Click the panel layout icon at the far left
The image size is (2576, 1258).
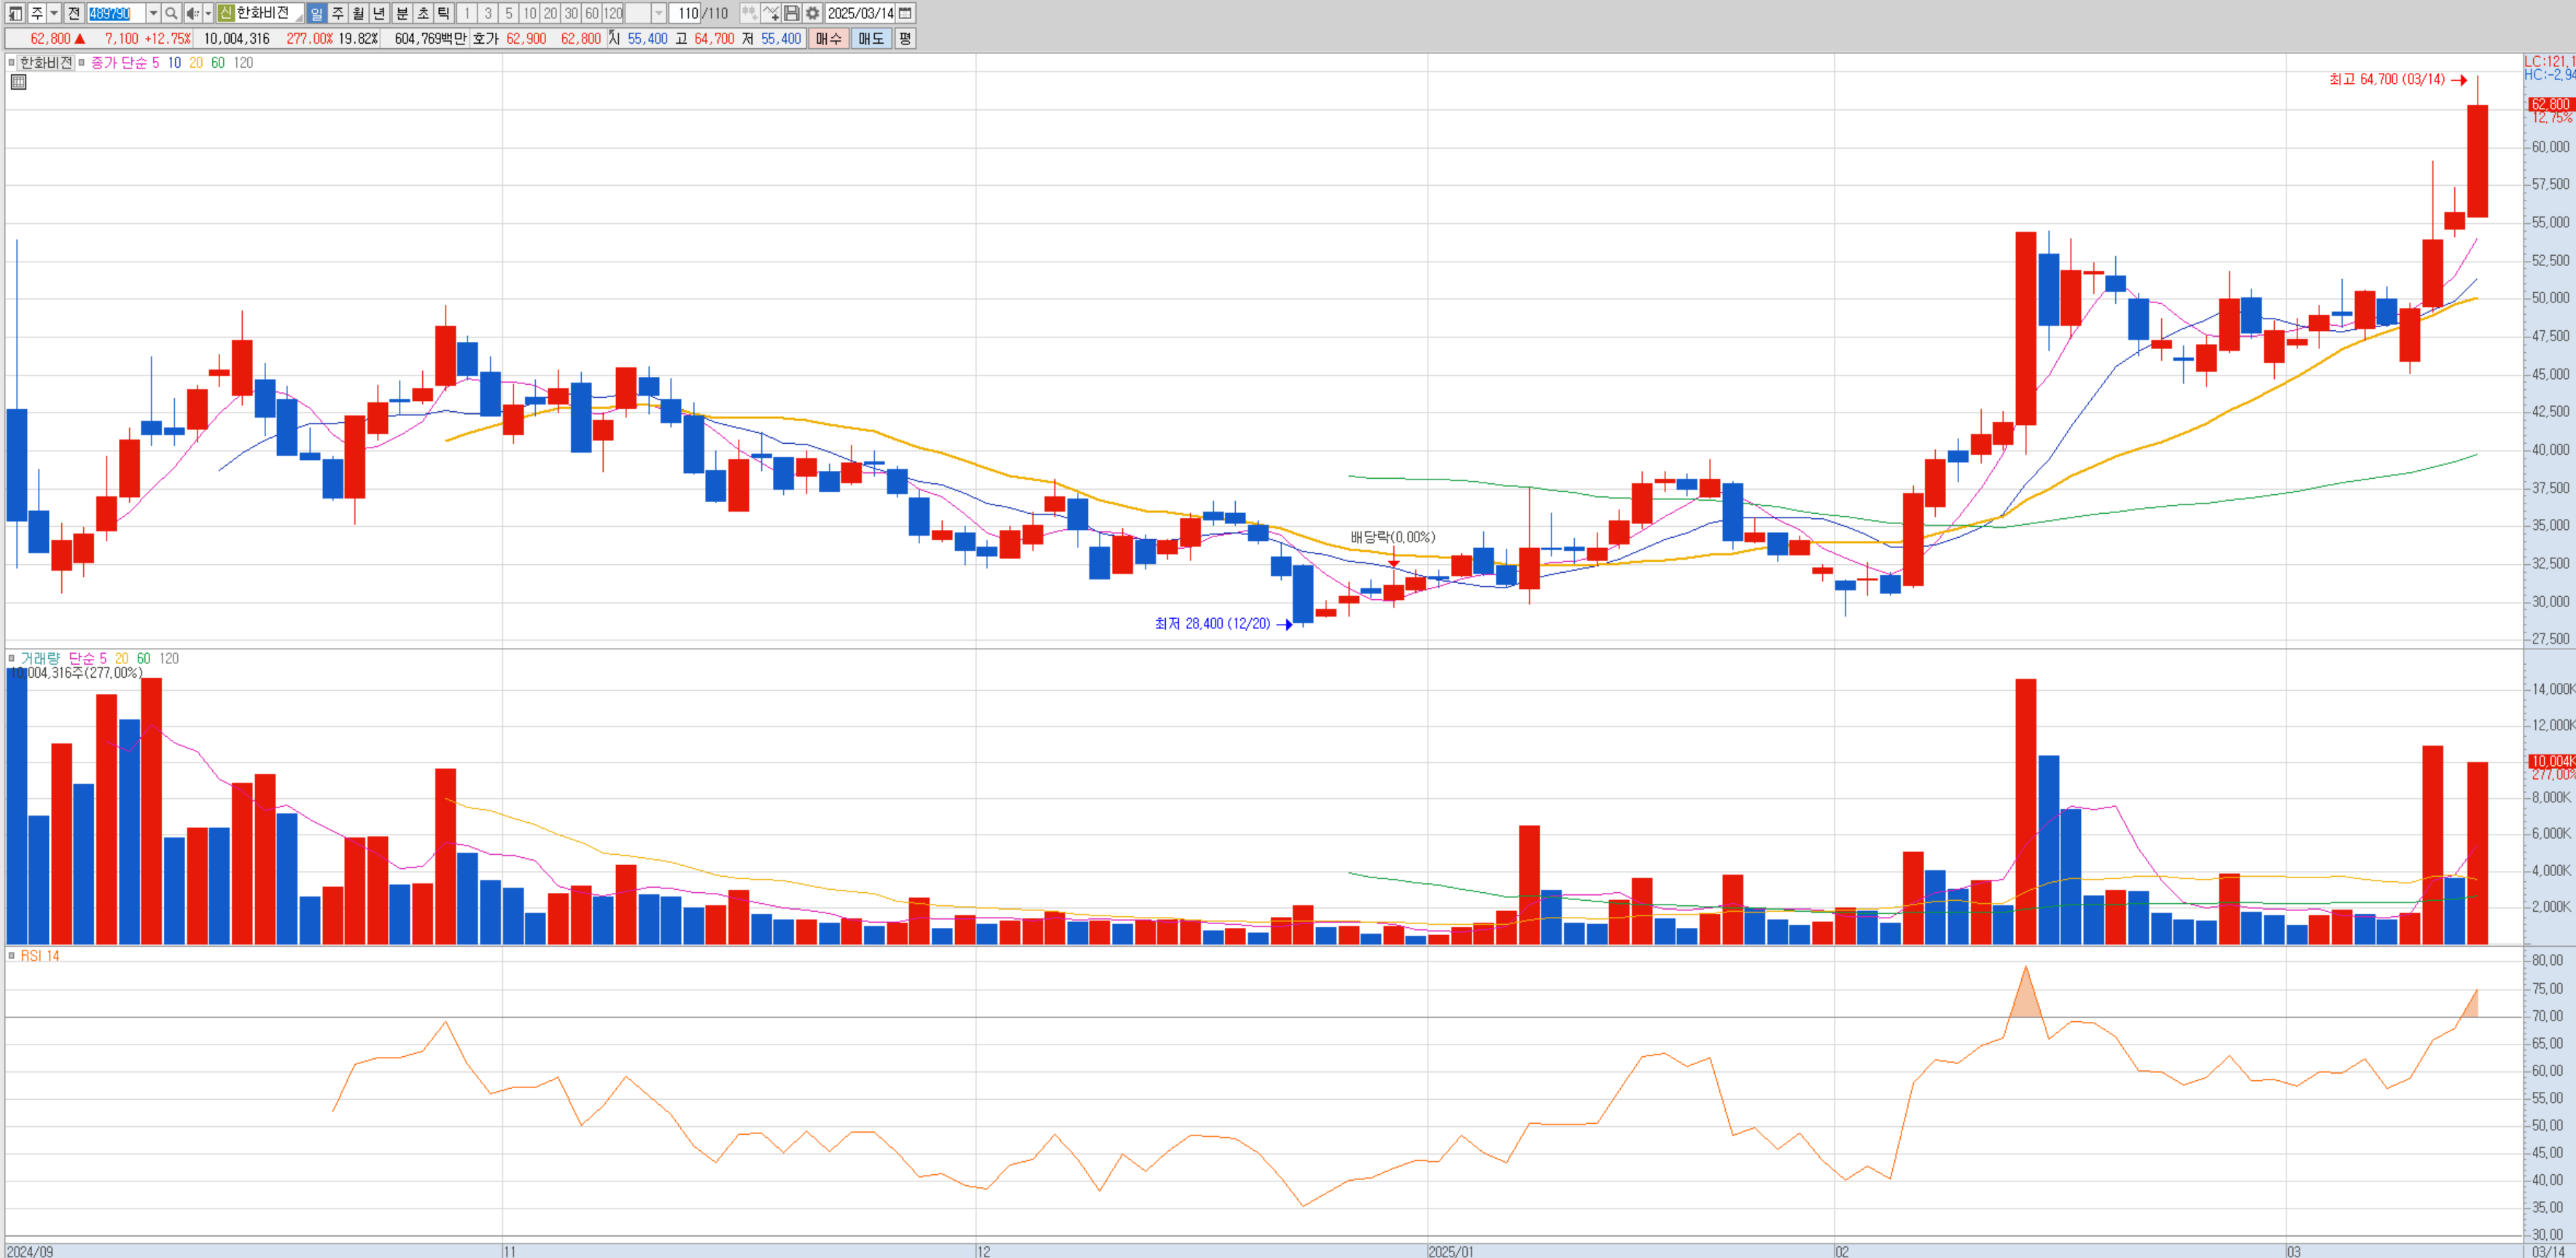click(x=15, y=13)
